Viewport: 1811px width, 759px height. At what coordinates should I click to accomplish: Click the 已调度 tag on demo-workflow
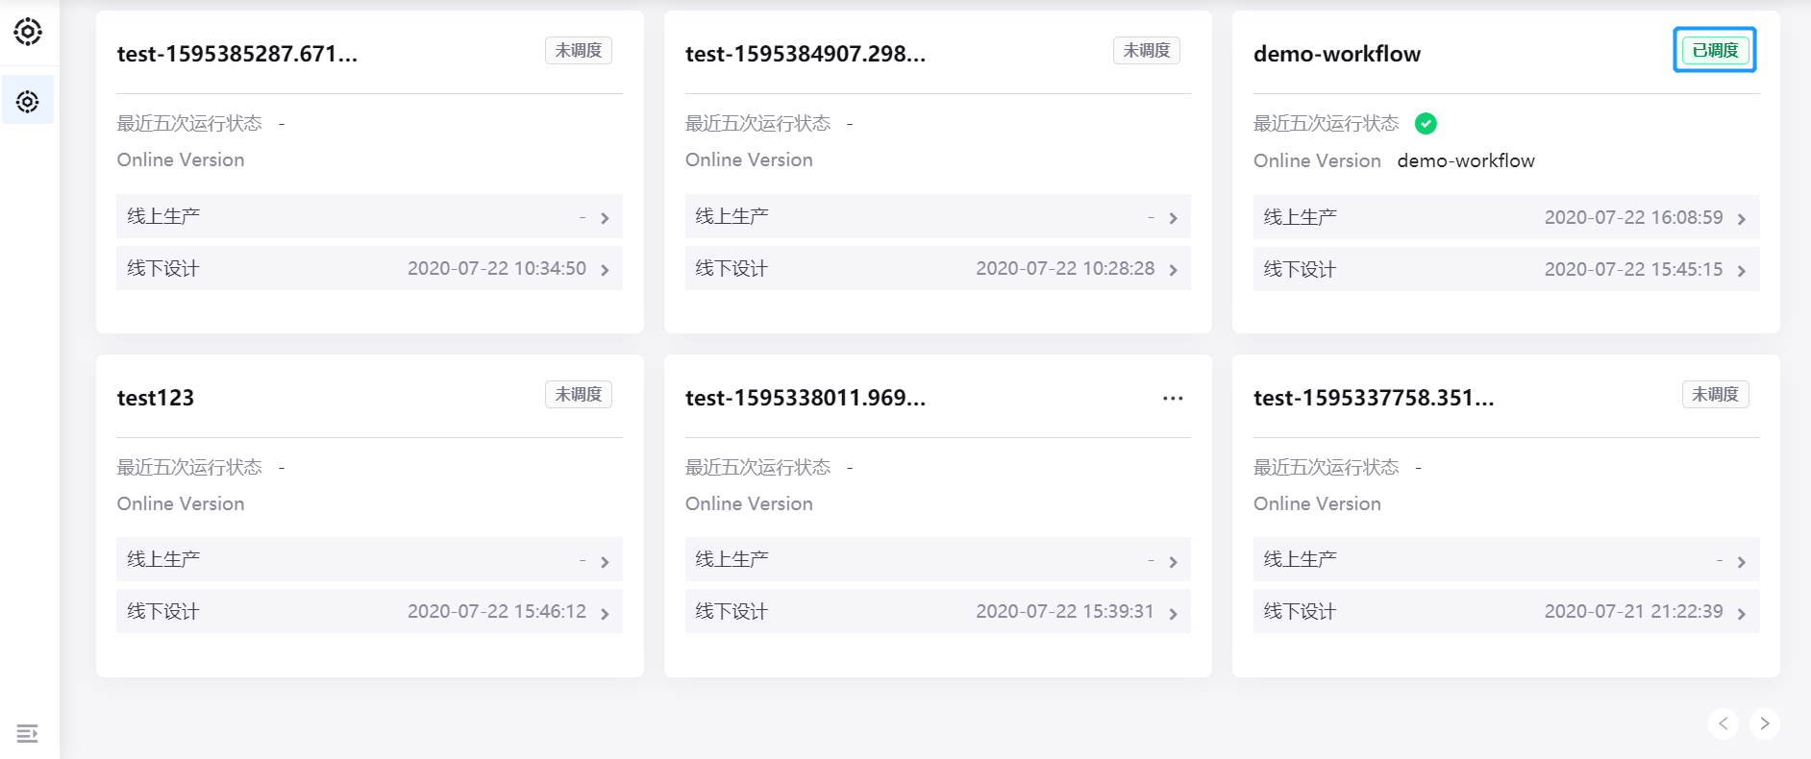1715,50
